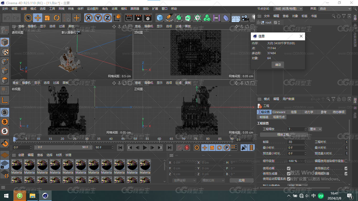The width and height of the screenshot is (358, 201).
Task: Toggle Z axis lock button
Action: coord(107,18)
